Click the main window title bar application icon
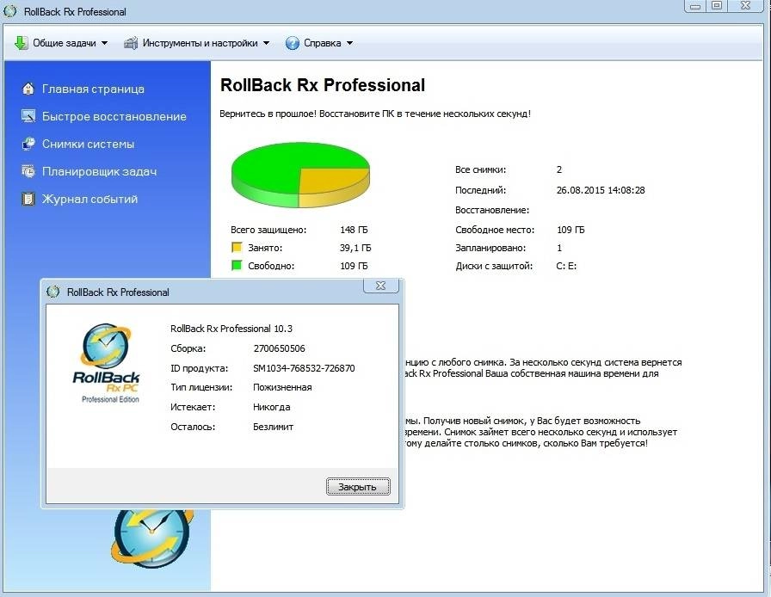 click(9, 11)
